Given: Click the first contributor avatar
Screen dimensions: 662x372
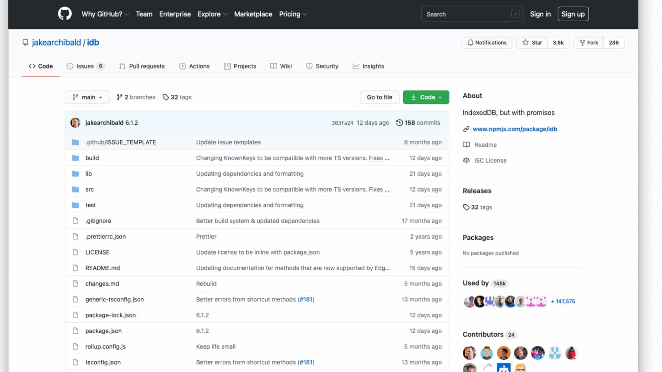Looking at the screenshot, I should (x=469, y=353).
